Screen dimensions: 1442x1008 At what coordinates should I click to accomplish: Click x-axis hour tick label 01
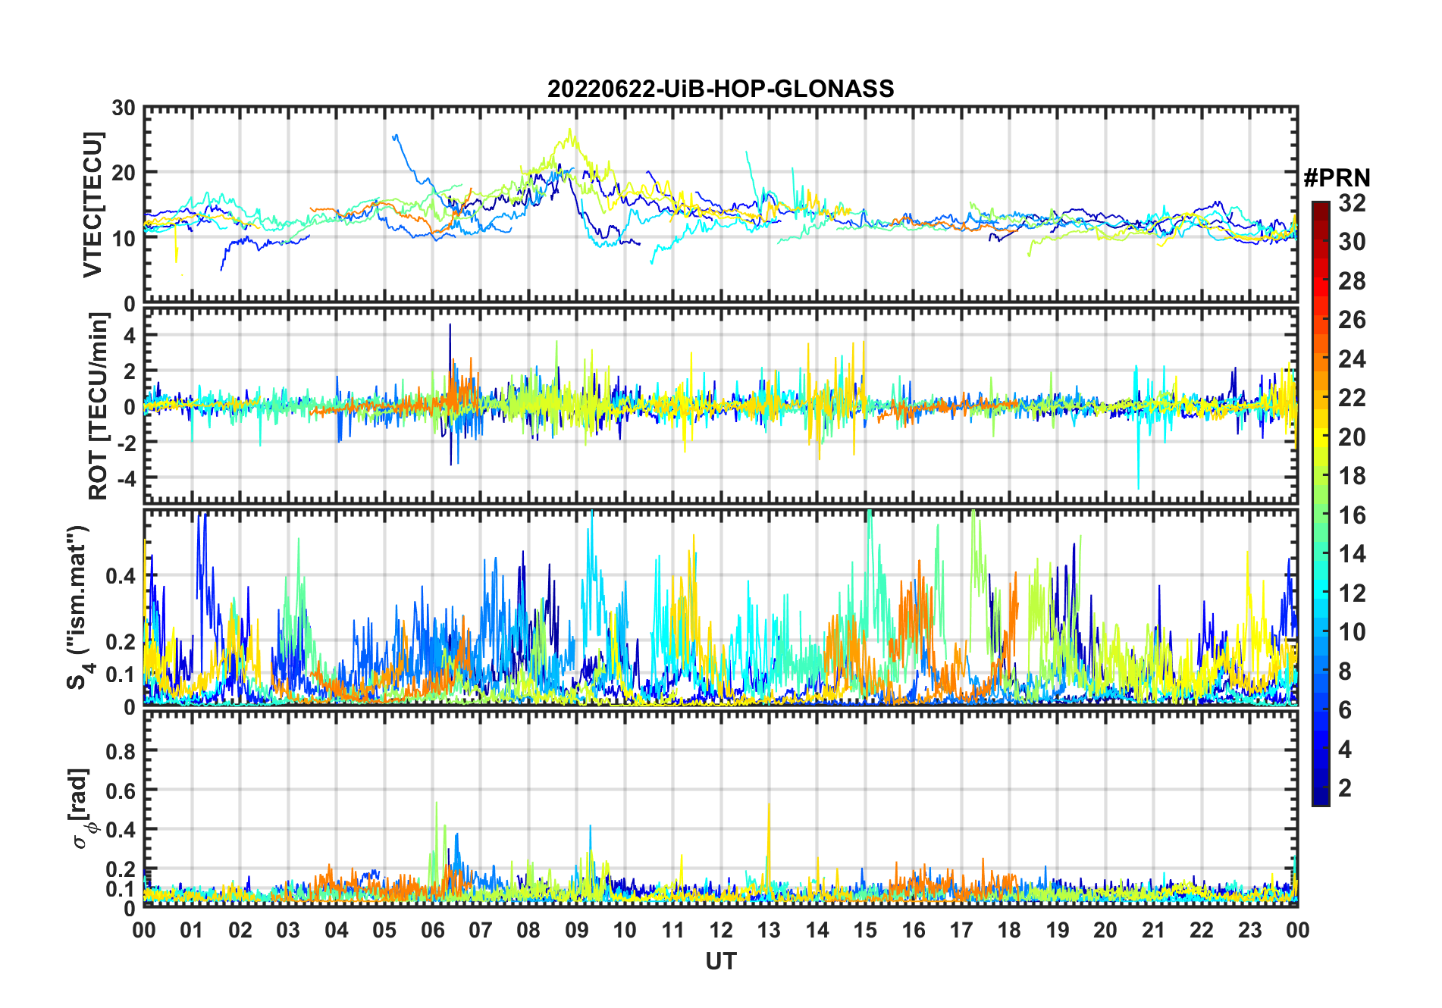192,930
